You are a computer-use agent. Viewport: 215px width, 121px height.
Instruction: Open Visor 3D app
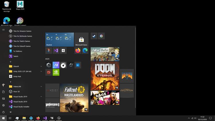25,91
